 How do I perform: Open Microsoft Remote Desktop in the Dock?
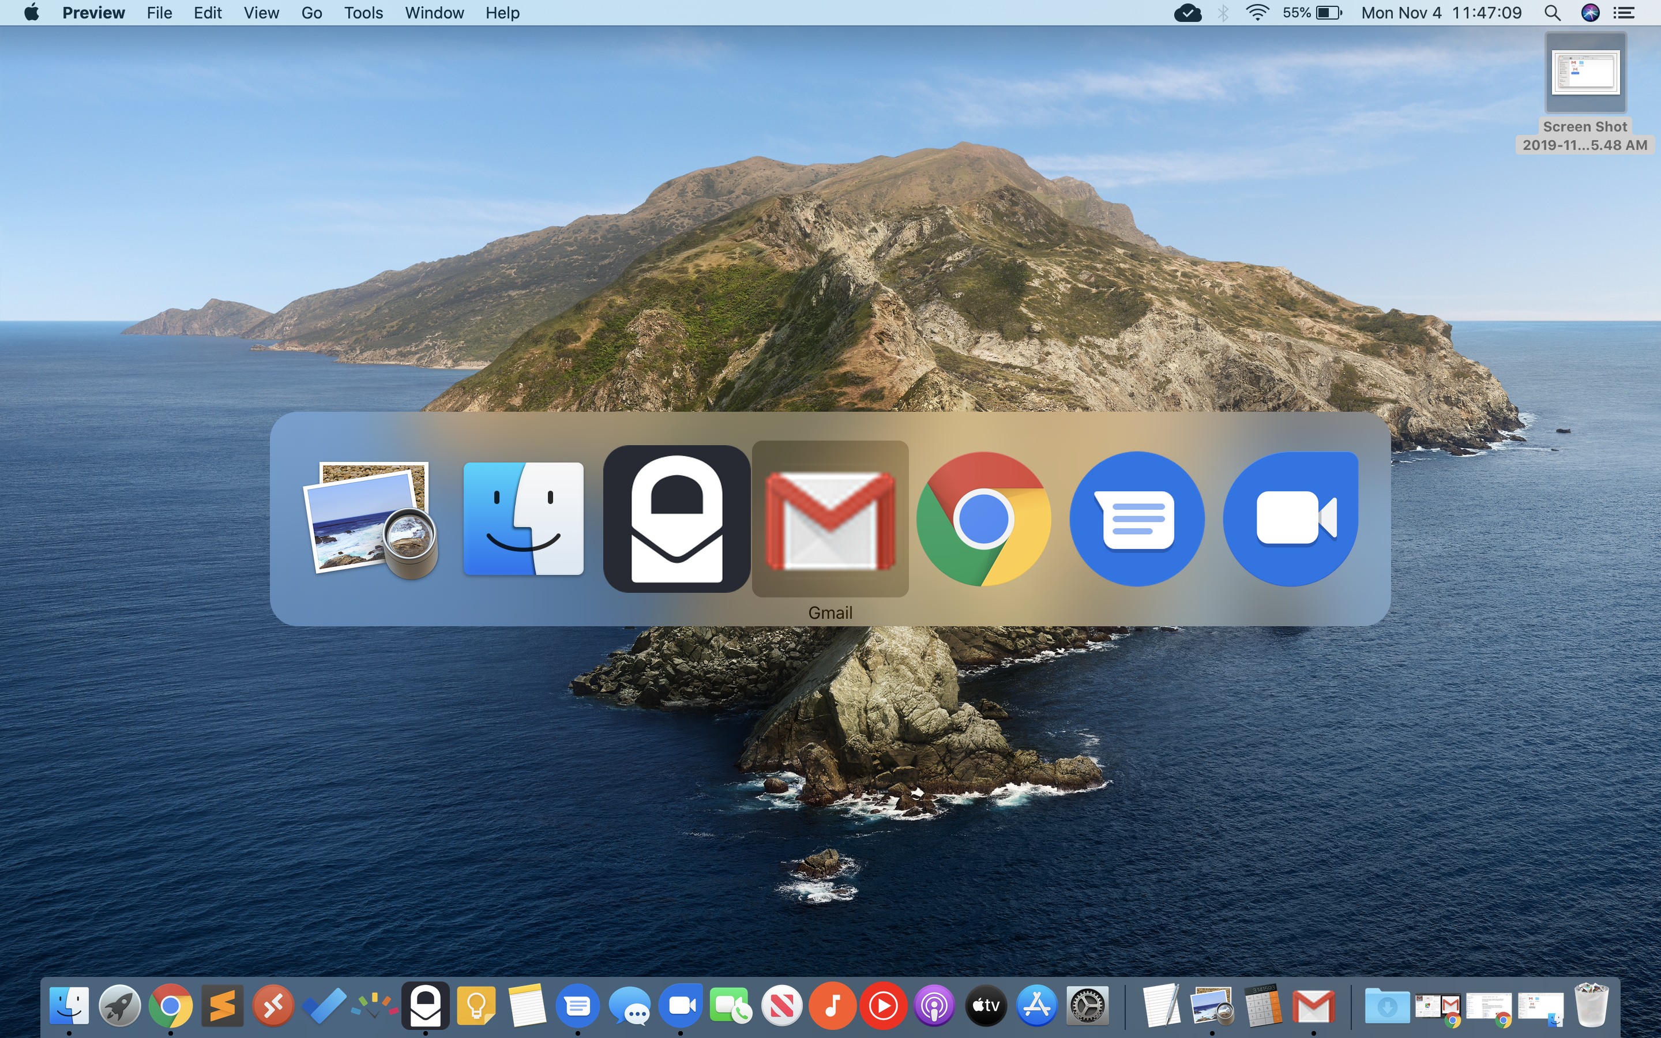[x=272, y=1006]
